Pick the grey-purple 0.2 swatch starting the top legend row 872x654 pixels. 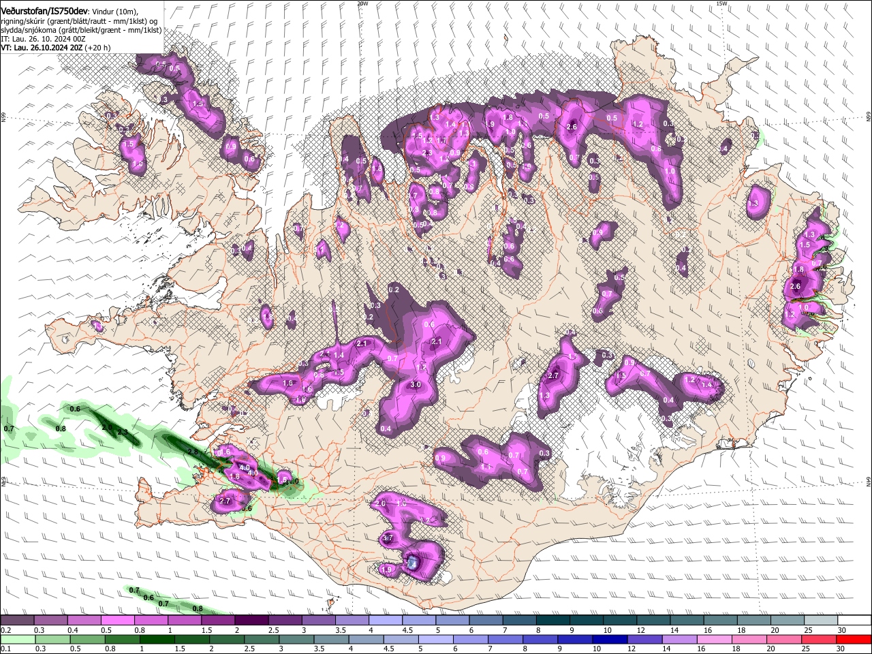pyautogui.click(x=17, y=620)
